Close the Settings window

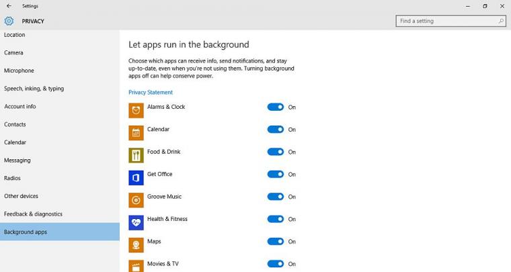[x=502, y=6]
